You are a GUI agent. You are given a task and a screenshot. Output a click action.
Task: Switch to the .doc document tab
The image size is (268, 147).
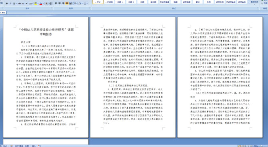tap(3, 12)
